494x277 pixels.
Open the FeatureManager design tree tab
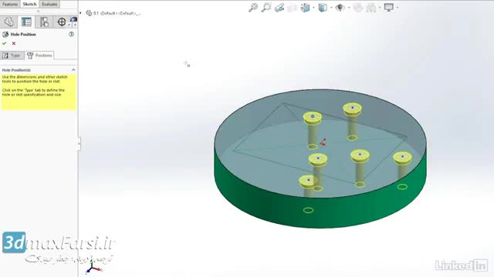tap(8, 22)
